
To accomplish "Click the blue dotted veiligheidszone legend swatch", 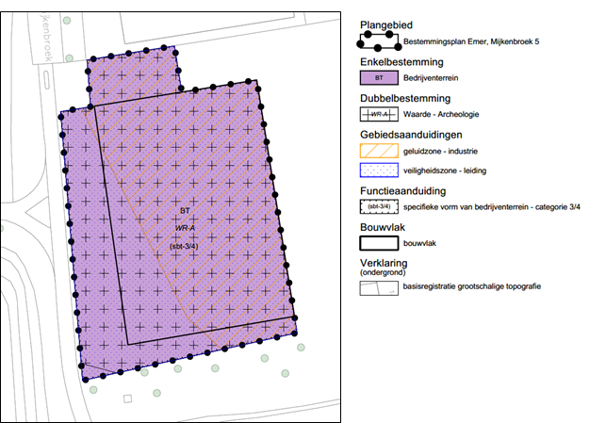I will [379, 170].
